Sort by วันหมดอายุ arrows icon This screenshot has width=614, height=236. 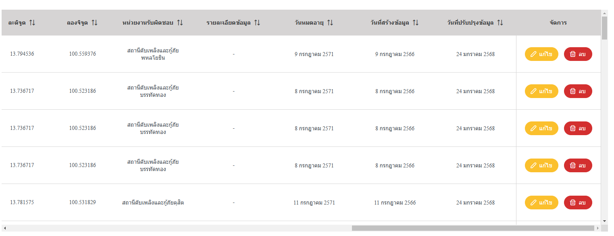pos(330,23)
